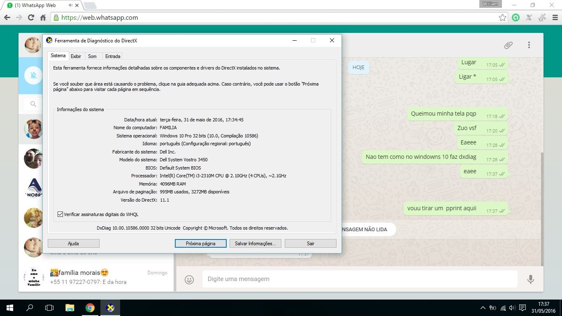Screen dimensions: 562x316
Task: Switch to the Som tab
Action: (x=92, y=56)
